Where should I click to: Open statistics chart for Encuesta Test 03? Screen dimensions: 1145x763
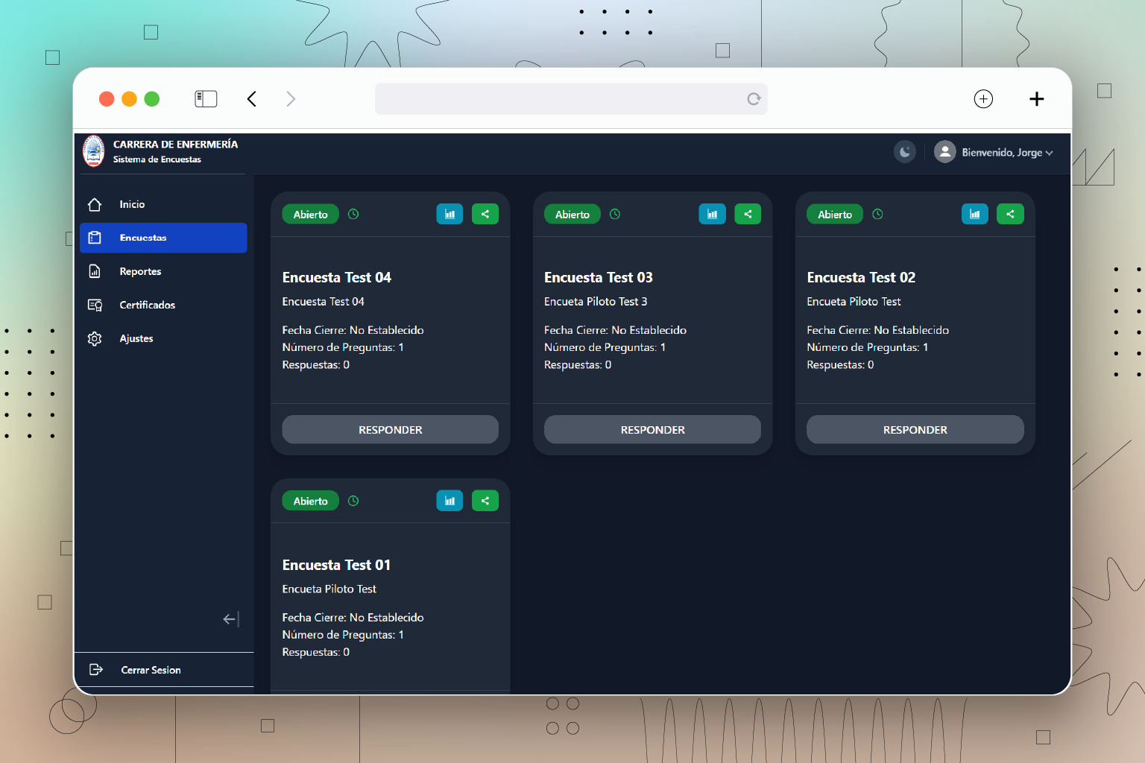pos(712,215)
